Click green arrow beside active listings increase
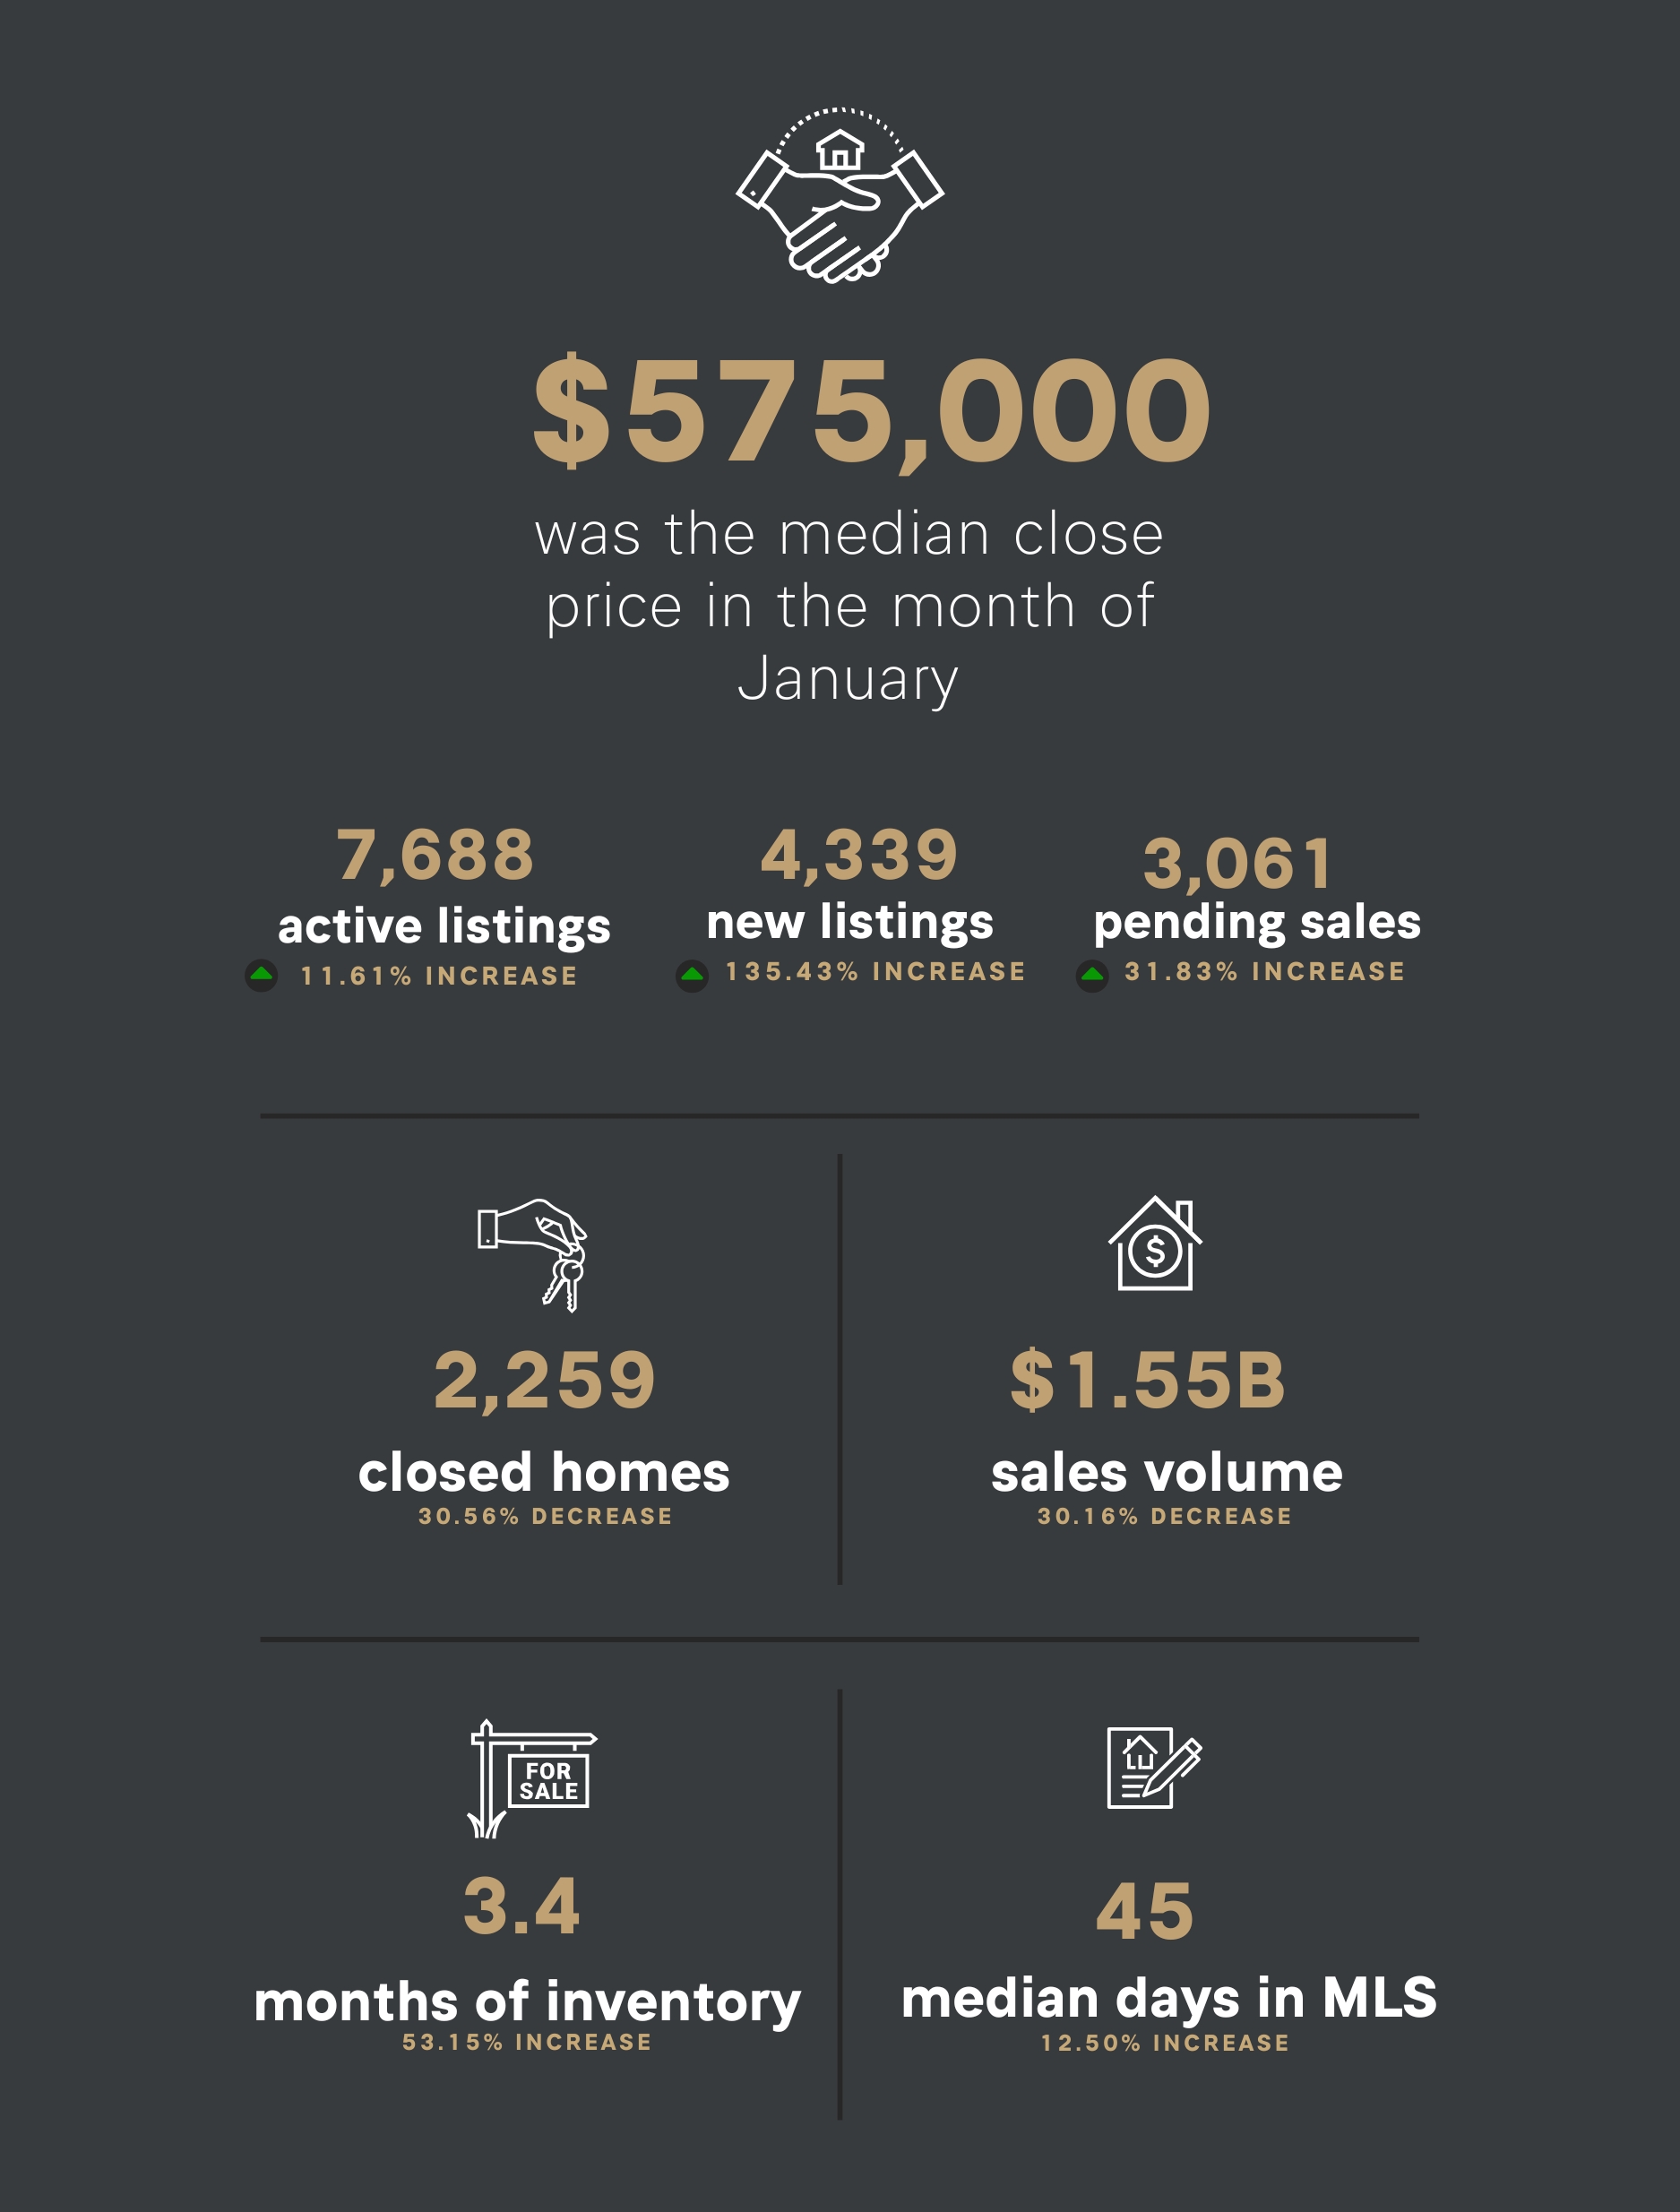This screenshot has height=2212, width=1680. coord(261,975)
